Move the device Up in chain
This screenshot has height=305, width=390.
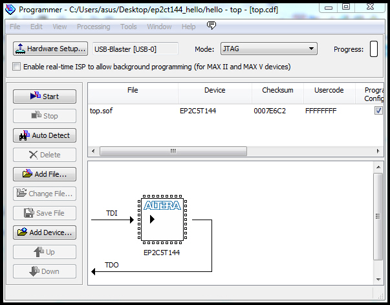pos(45,252)
